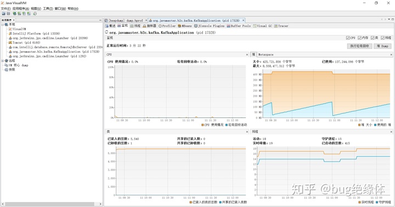Click the Add VM Coredump toolbar icon
Screen dimensions: 395x207
tap(24, 14)
